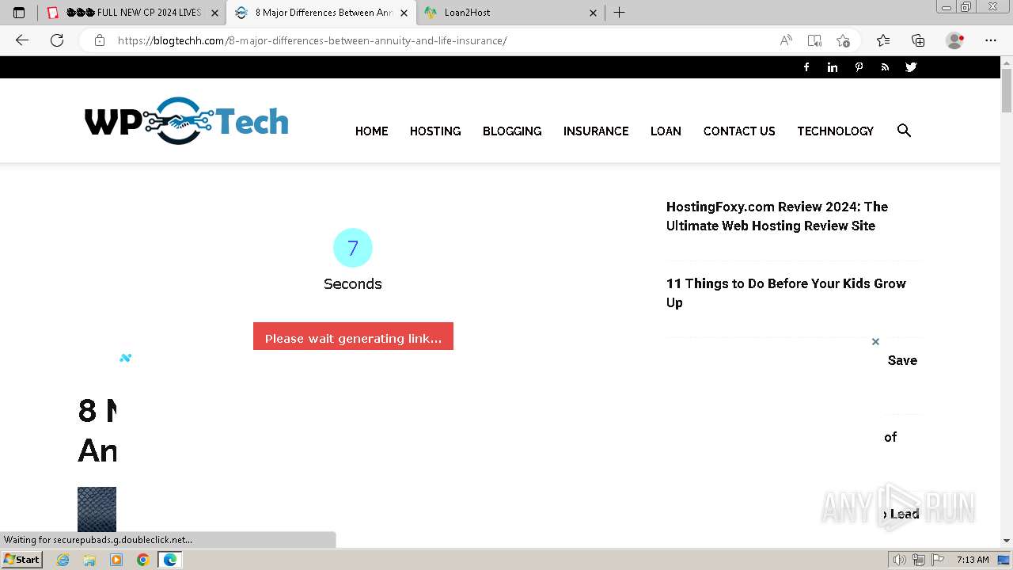Open the BLOGGING menu item

512,131
